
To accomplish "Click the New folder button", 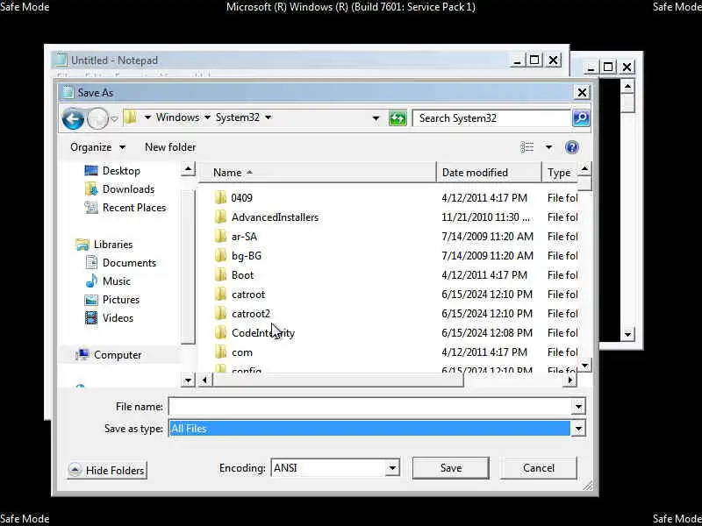I will pyautogui.click(x=170, y=147).
